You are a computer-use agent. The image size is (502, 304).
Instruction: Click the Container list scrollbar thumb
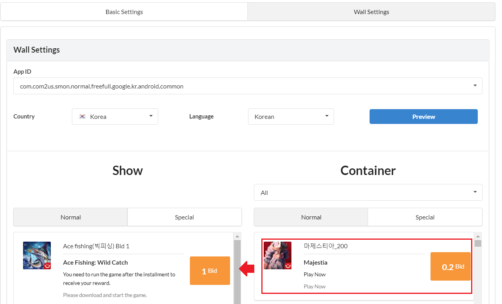478,244
